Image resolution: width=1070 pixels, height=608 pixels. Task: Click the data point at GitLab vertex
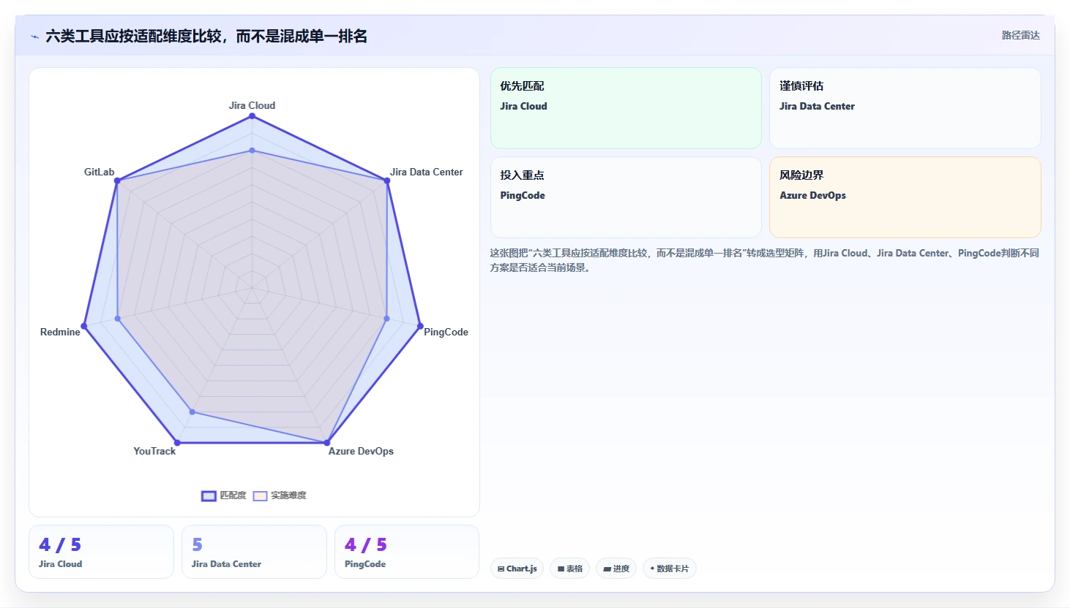click(x=117, y=180)
